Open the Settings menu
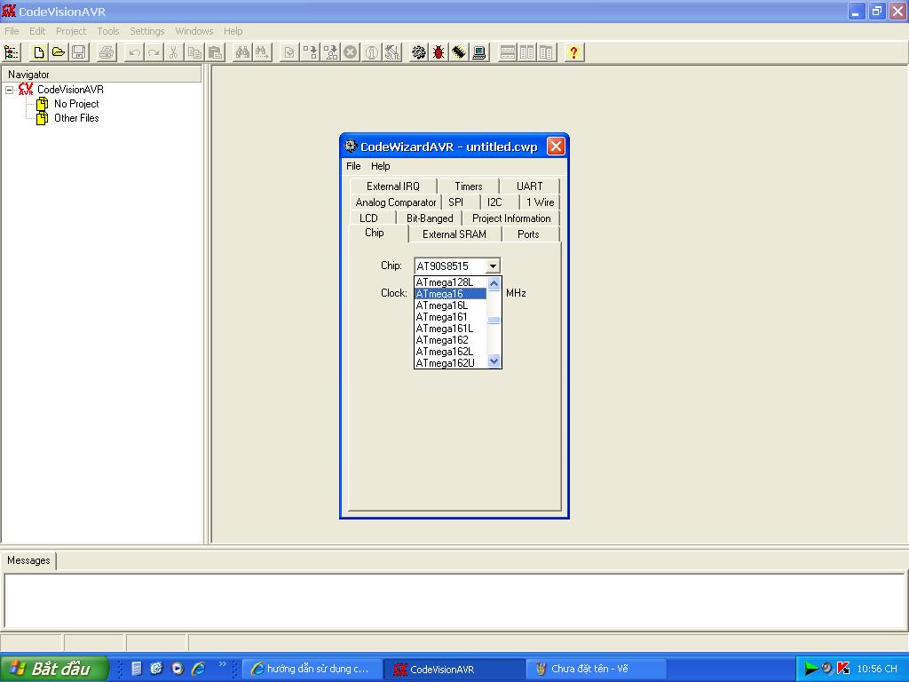The width and height of the screenshot is (909, 682). [x=146, y=31]
